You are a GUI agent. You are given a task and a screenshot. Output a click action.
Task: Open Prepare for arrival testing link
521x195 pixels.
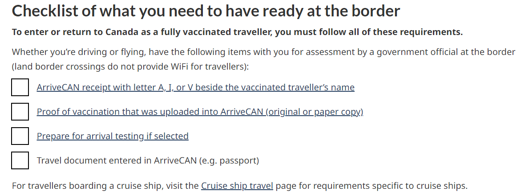(90, 136)
